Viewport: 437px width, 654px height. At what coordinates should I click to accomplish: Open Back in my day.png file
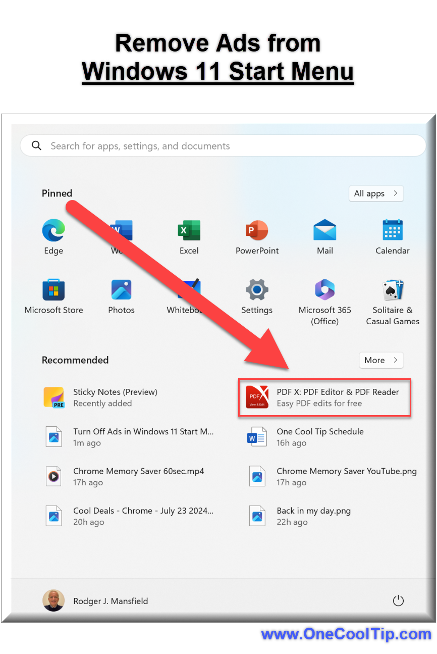pyautogui.click(x=313, y=516)
